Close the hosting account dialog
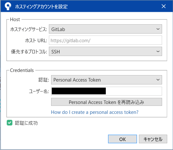 (x=163, y=6)
